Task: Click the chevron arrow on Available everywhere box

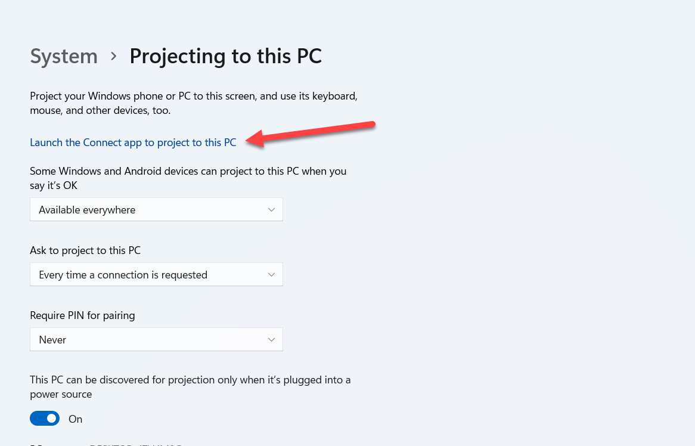Action: pos(271,210)
